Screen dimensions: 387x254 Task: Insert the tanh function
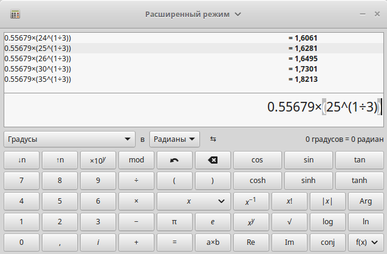[360, 181]
